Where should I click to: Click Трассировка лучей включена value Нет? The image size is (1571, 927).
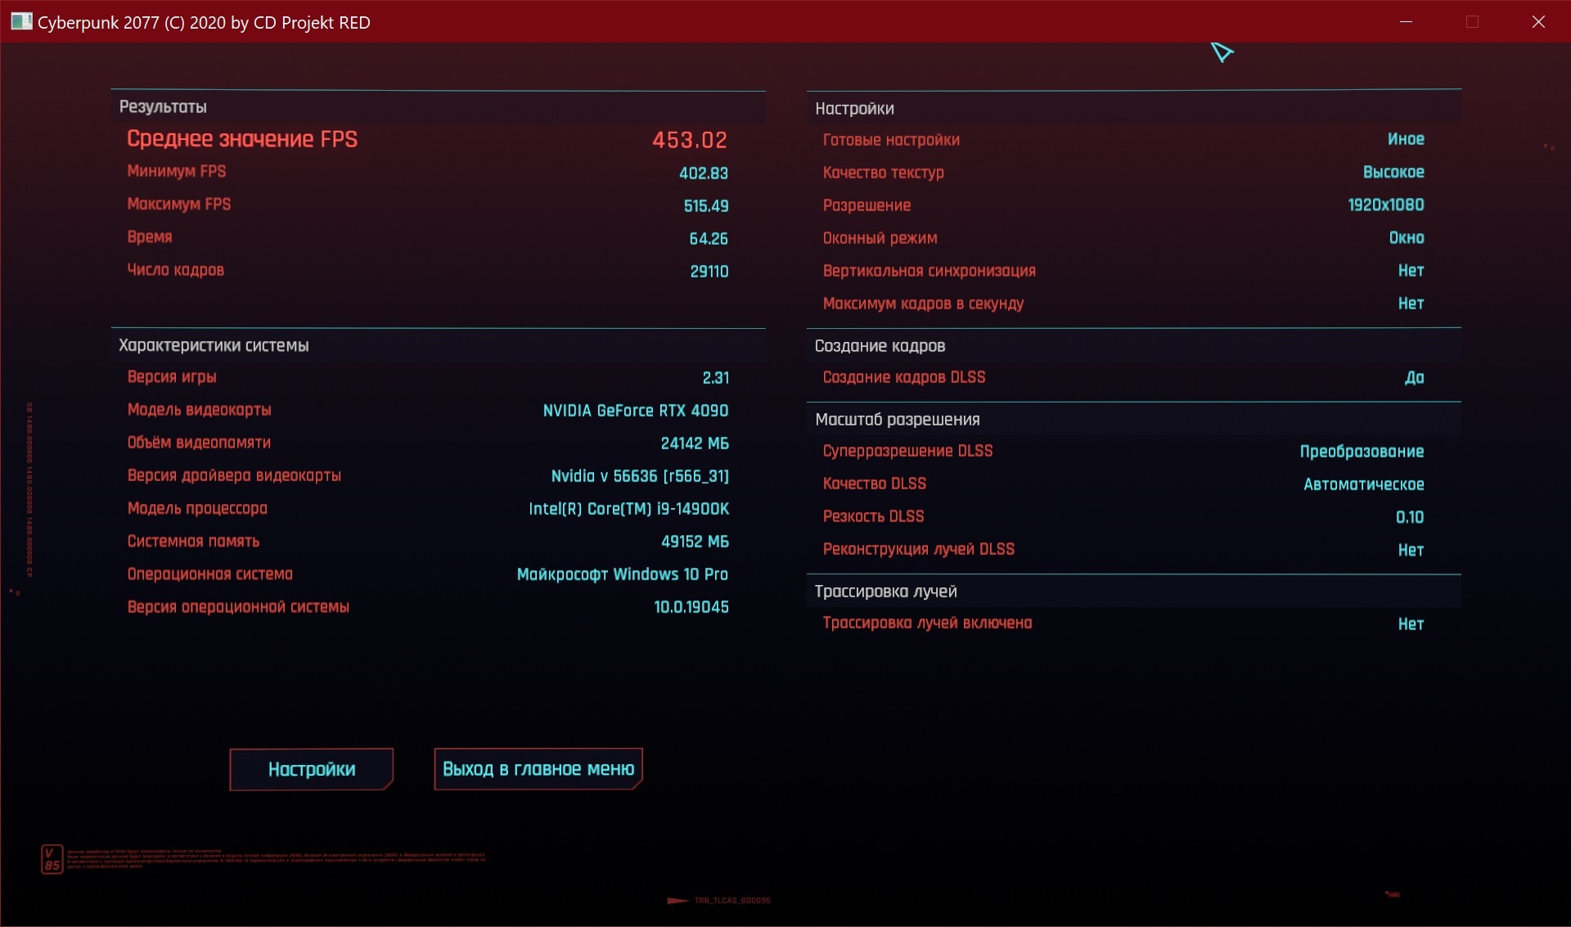(1411, 624)
